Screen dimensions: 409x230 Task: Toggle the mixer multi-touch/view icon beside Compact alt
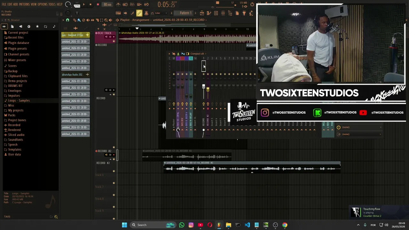[x=188, y=54]
